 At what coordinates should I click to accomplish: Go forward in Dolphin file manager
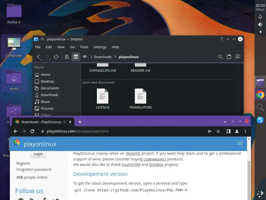tap(47, 57)
